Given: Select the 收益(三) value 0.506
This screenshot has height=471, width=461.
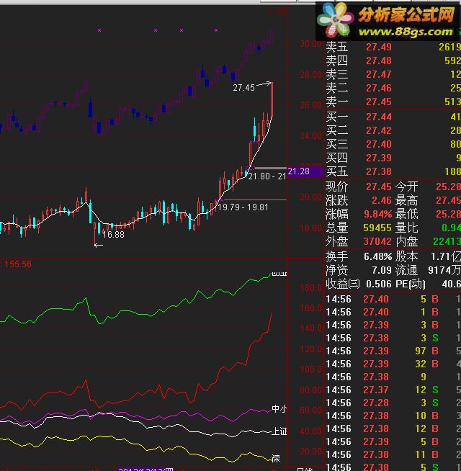Looking at the screenshot, I should [379, 284].
